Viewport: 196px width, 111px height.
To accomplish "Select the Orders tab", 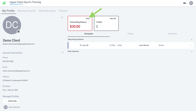I will point(130,34).
